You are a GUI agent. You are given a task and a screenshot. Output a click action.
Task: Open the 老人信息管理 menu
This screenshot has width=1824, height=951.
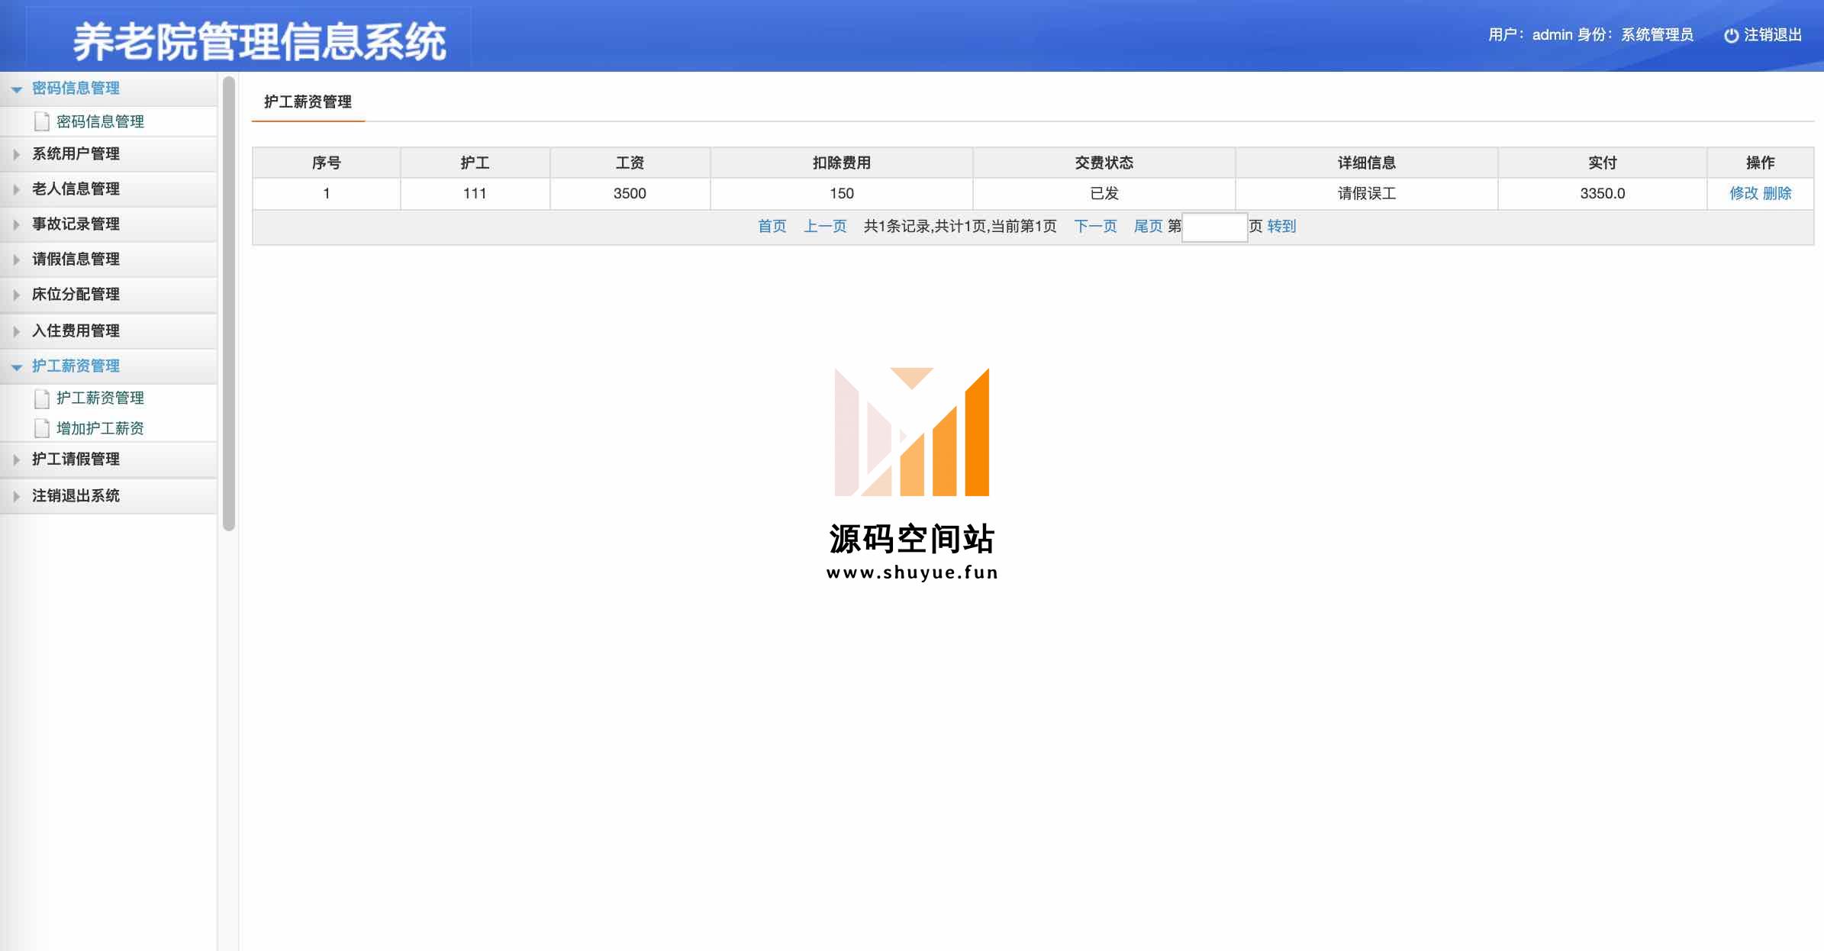[x=76, y=189]
